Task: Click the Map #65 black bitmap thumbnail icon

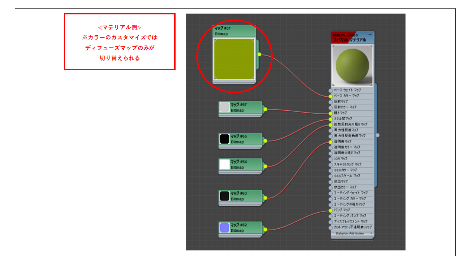Action: coord(225,139)
